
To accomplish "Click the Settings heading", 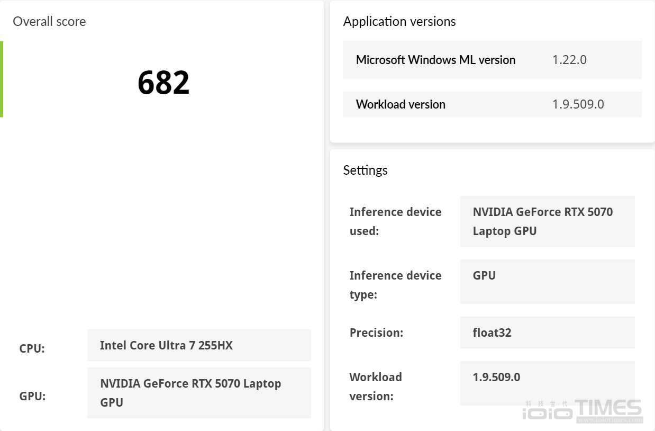I will point(365,170).
